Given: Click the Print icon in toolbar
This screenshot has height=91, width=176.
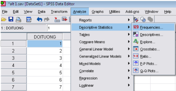Looking at the screenshot, I should 18,20.
